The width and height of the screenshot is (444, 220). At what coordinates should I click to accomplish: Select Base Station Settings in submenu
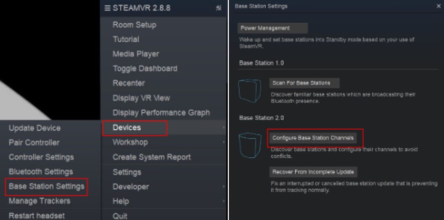click(46, 186)
